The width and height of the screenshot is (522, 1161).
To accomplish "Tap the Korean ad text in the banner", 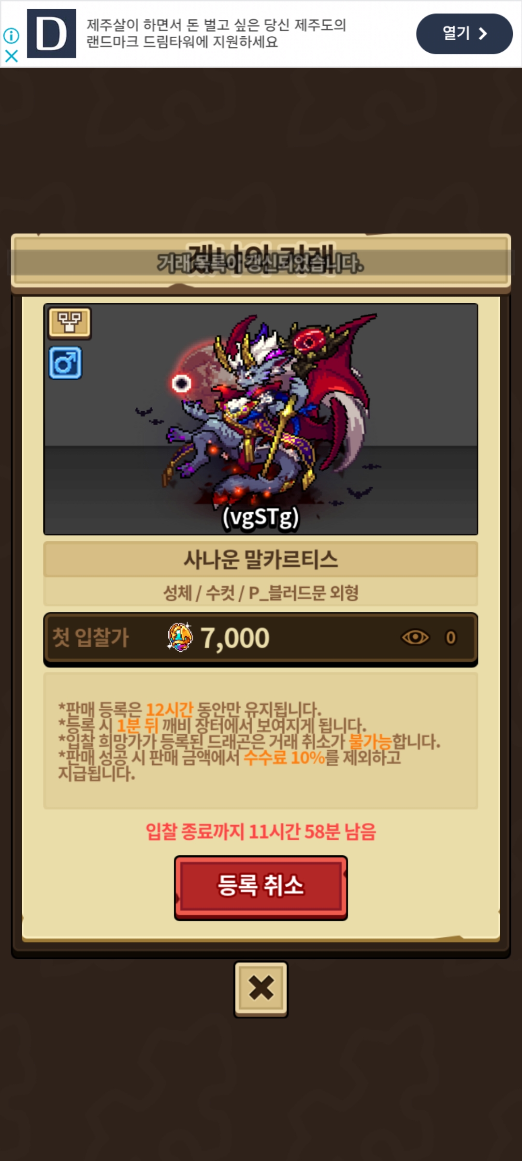I will pos(217,33).
